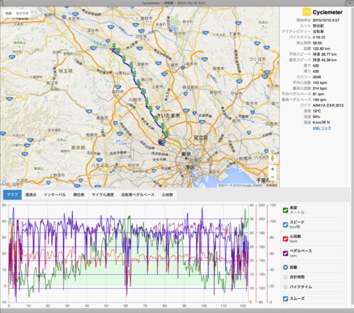Click the 6 km/時 N wind value
Viewport: 354px width, 313px height.
(321, 122)
